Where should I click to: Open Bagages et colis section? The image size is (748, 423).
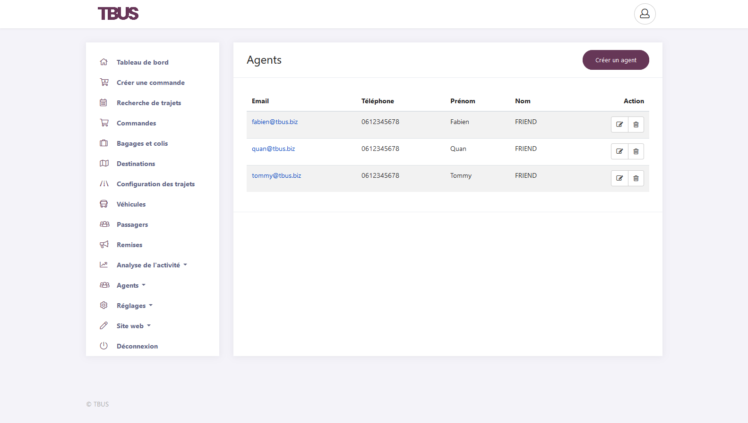pos(142,143)
